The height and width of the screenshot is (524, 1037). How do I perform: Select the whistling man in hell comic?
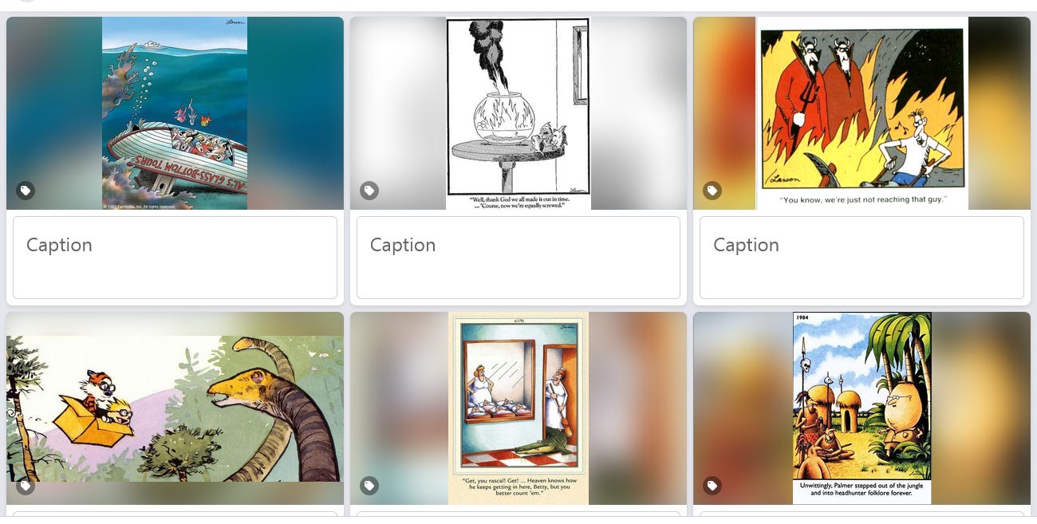tap(862, 113)
